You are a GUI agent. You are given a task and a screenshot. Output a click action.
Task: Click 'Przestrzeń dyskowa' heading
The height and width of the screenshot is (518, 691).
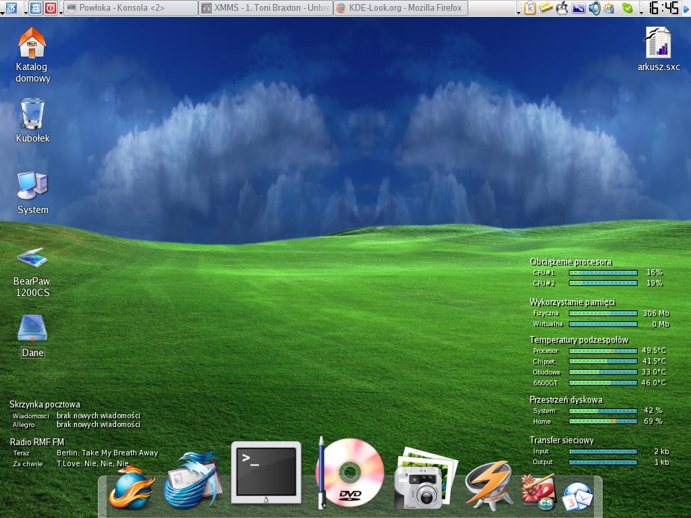coord(566,400)
